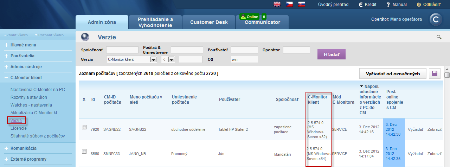Image resolution: width=450 pixels, height=167 pixels.
Task: Click the magnifier icon beside Verzie header
Action: coord(439,37)
